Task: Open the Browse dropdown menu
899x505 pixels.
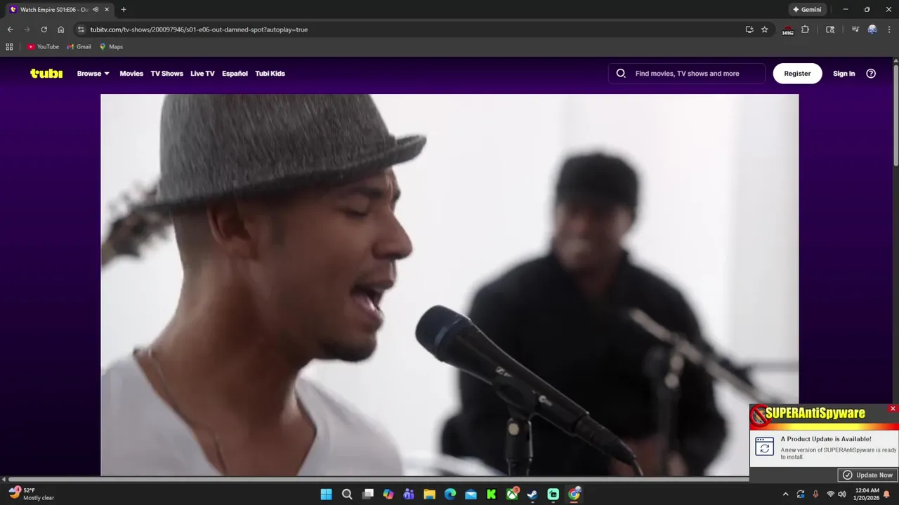Action: click(x=93, y=74)
